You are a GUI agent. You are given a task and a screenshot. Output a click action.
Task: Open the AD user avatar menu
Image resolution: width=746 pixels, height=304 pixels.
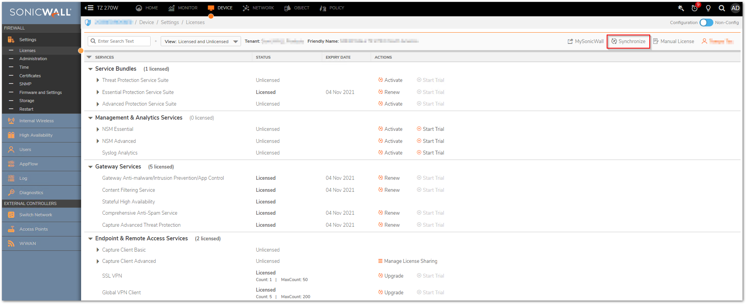[x=735, y=8]
